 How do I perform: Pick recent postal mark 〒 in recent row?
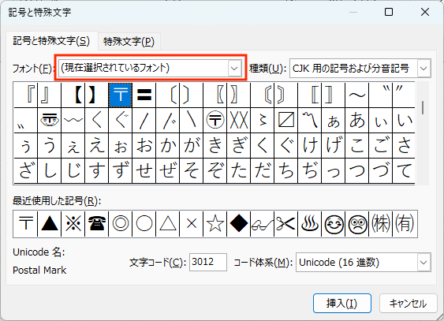point(26,224)
